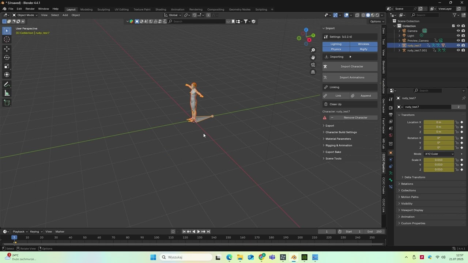
Task: Expand the Export panel
Action: tap(330, 126)
